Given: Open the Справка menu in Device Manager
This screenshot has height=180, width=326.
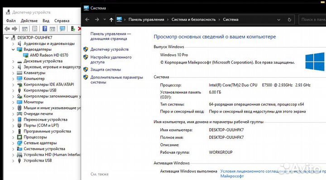Looking at the screenshot, I should click(x=62, y=21).
